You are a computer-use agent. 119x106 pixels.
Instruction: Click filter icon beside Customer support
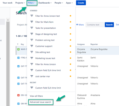pos(32,46)
